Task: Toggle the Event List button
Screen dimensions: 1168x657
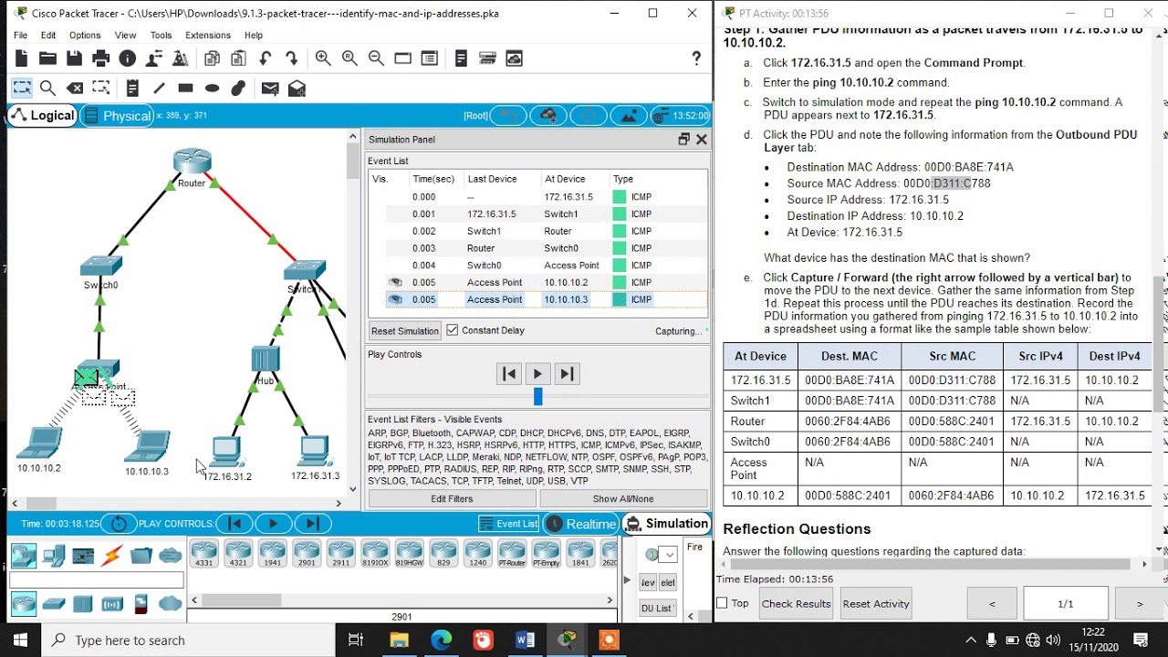Action: coord(509,524)
